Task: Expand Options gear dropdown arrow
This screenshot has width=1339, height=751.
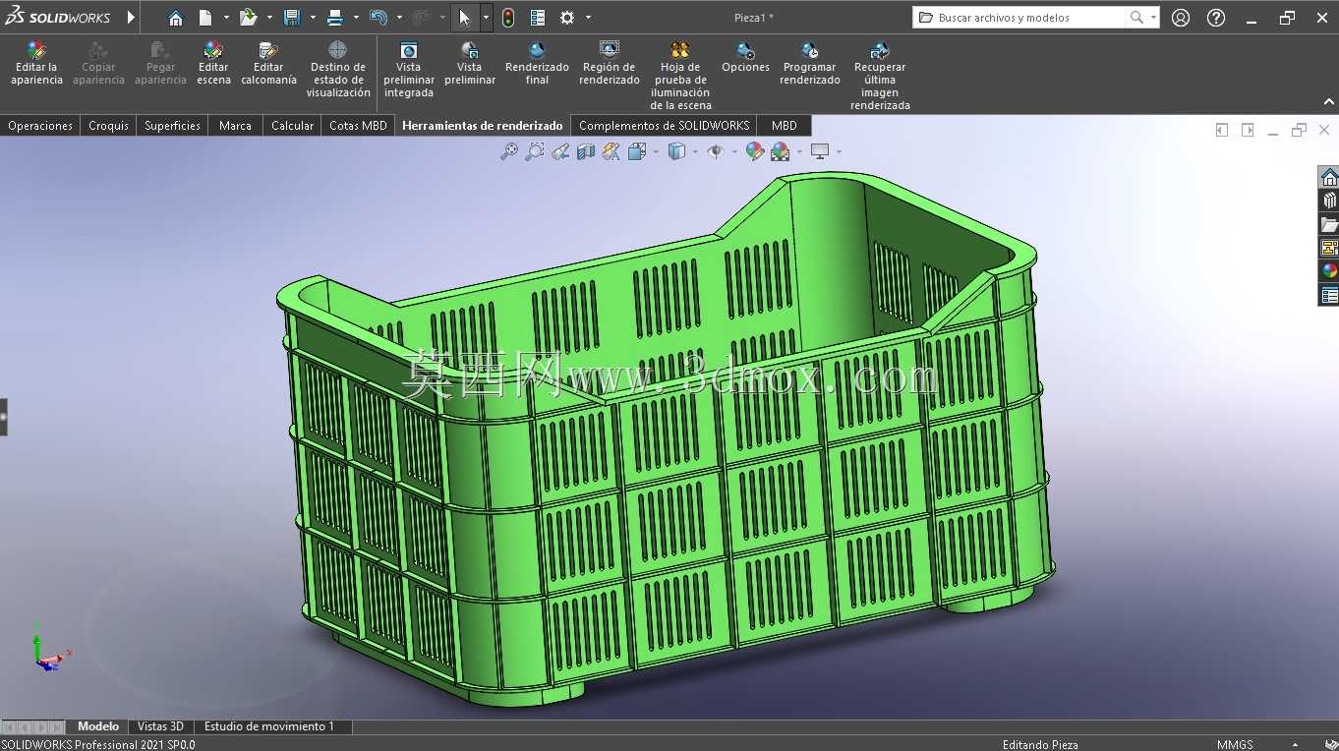Action: 588,18
